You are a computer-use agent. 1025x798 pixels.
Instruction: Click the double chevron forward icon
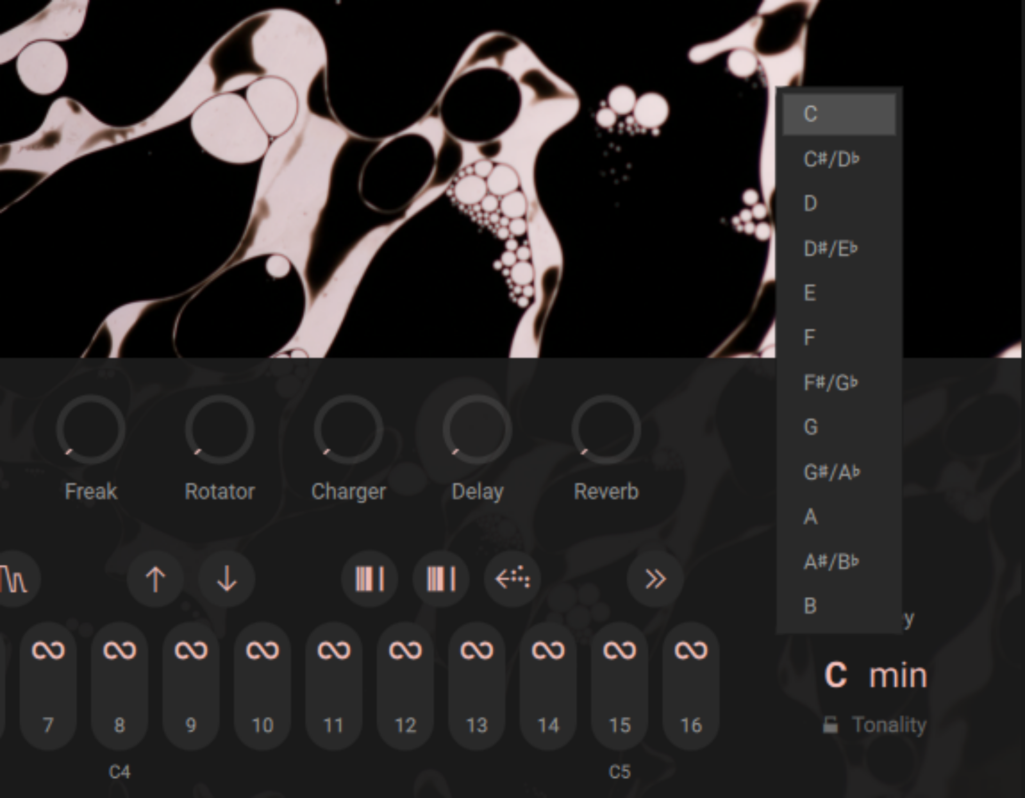(655, 579)
